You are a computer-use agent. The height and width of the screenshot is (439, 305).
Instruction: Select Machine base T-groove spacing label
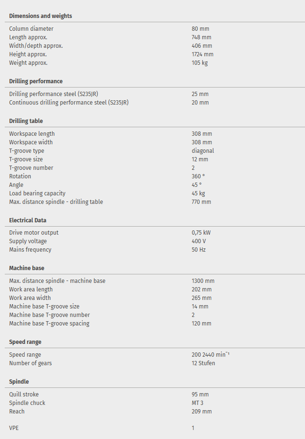coord(49,324)
